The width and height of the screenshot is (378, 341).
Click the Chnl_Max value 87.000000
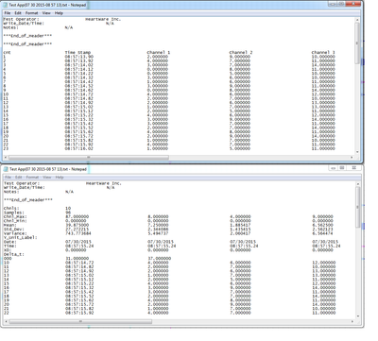click(x=77, y=216)
